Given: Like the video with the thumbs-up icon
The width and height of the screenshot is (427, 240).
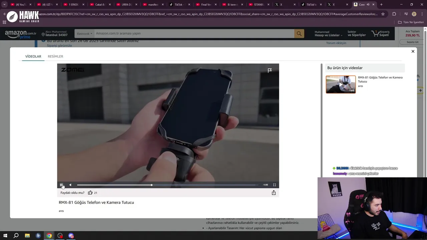Looking at the screenshot, I should pos(90,193).
